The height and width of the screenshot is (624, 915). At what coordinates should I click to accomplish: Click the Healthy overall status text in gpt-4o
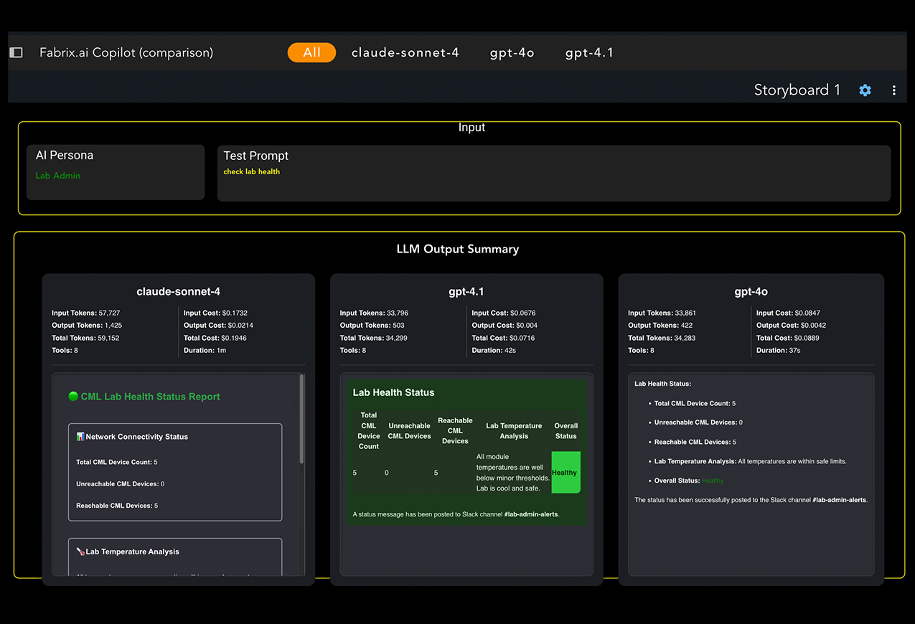pyautogui.click(x=713, y=481)
